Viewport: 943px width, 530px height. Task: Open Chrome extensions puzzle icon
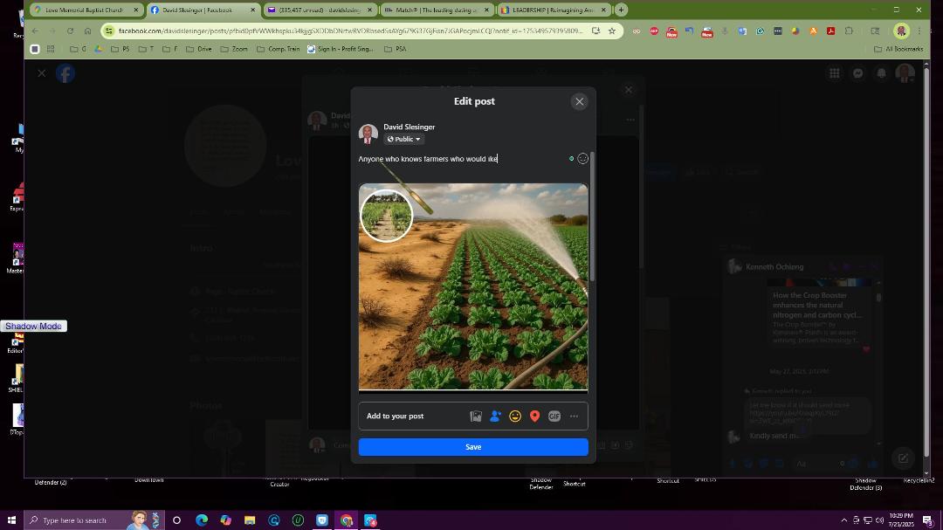(849, 31)
